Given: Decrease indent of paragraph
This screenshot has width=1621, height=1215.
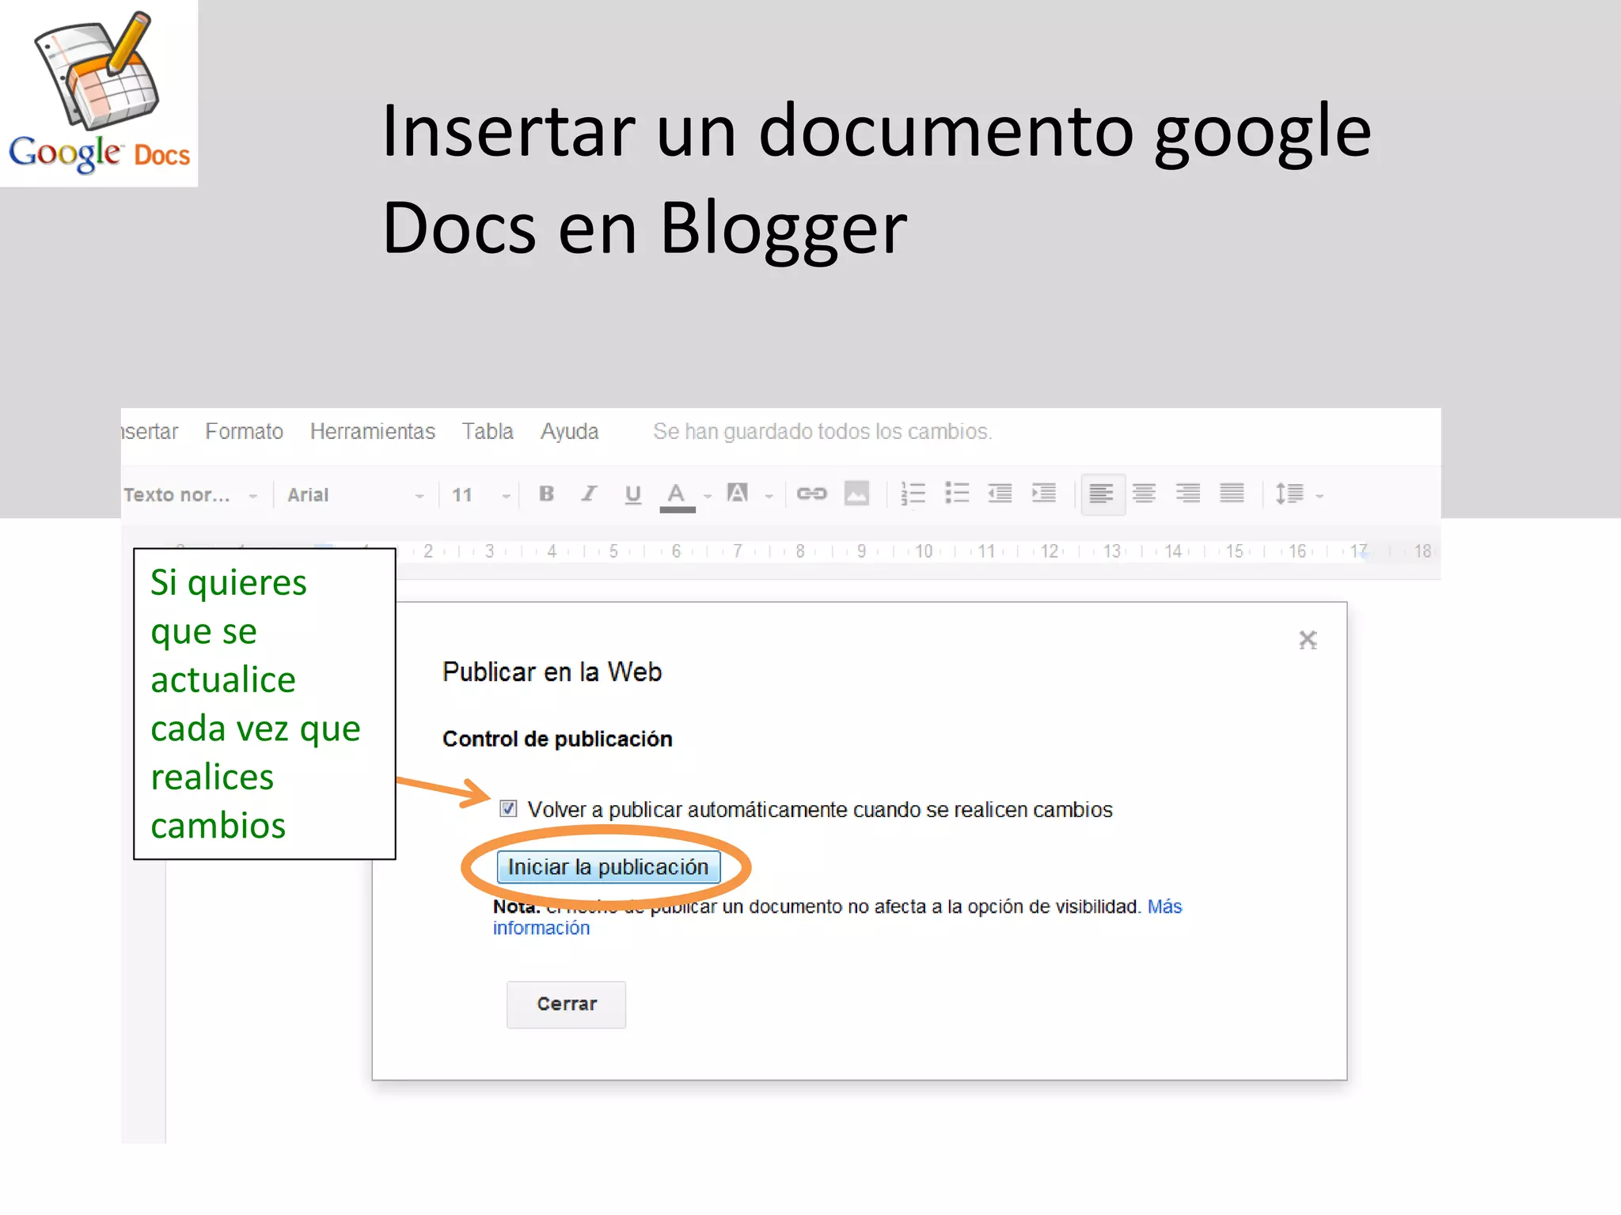Looking at the screenshot, I should tap(1000, 494).
